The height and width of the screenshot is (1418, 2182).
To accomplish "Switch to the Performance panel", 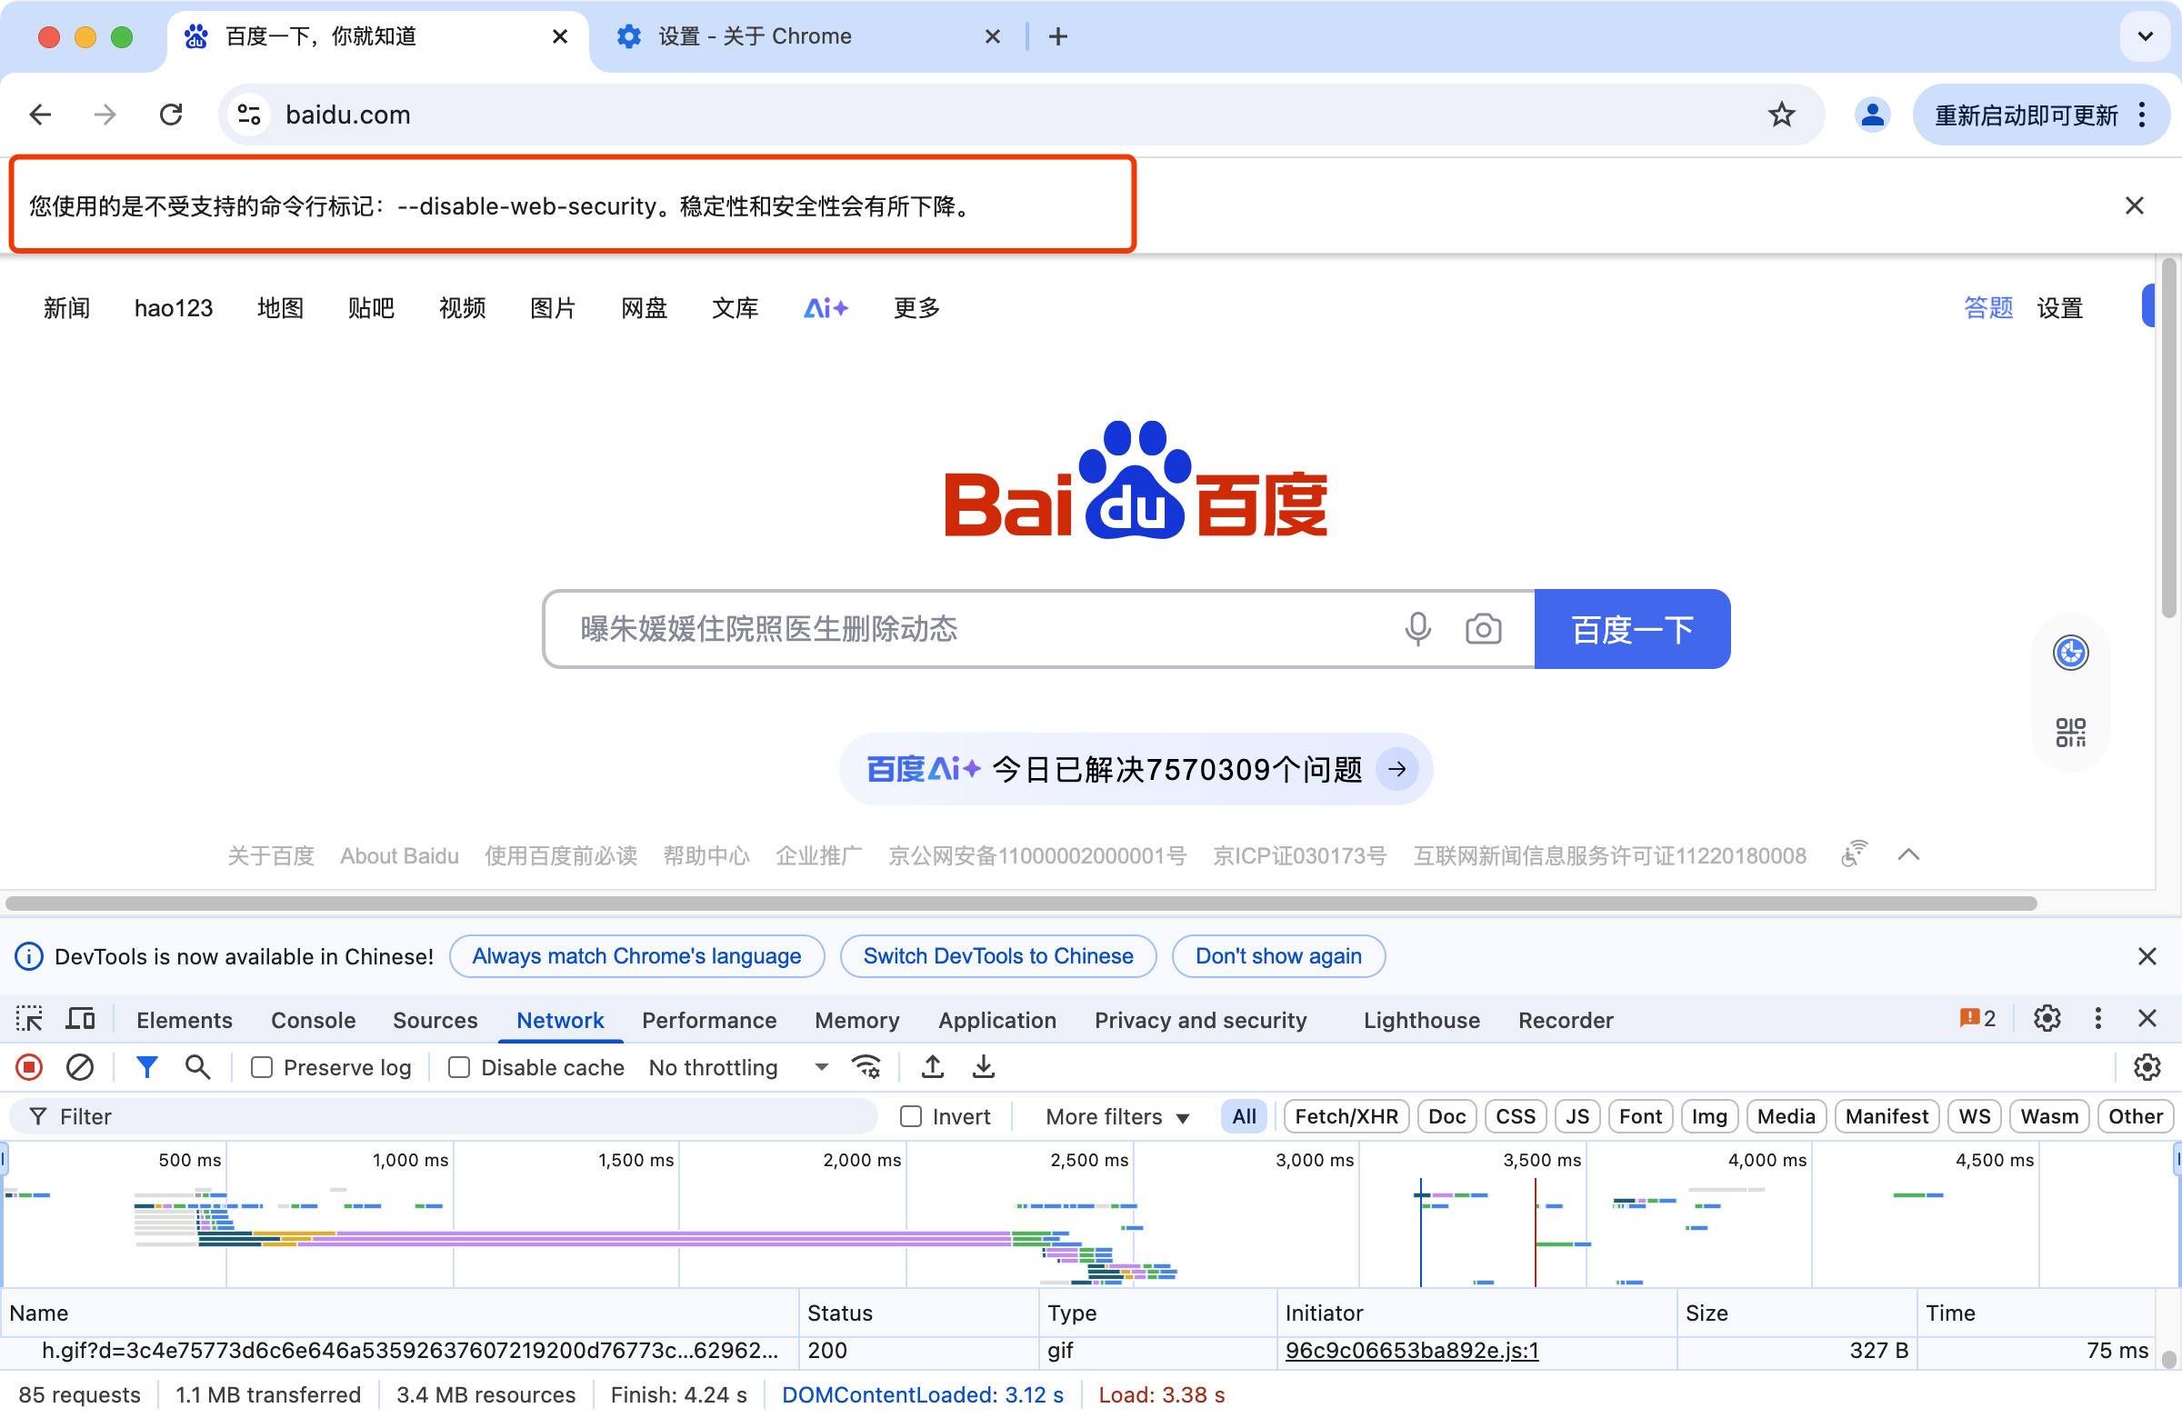I will click(708, 1020).
